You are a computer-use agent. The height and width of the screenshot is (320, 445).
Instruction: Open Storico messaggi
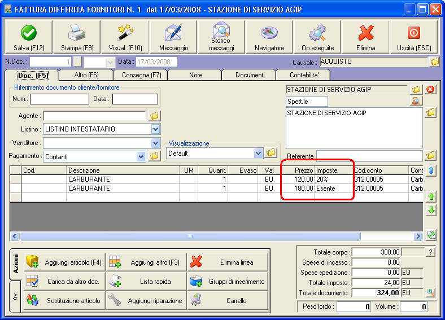click(221, 37)
